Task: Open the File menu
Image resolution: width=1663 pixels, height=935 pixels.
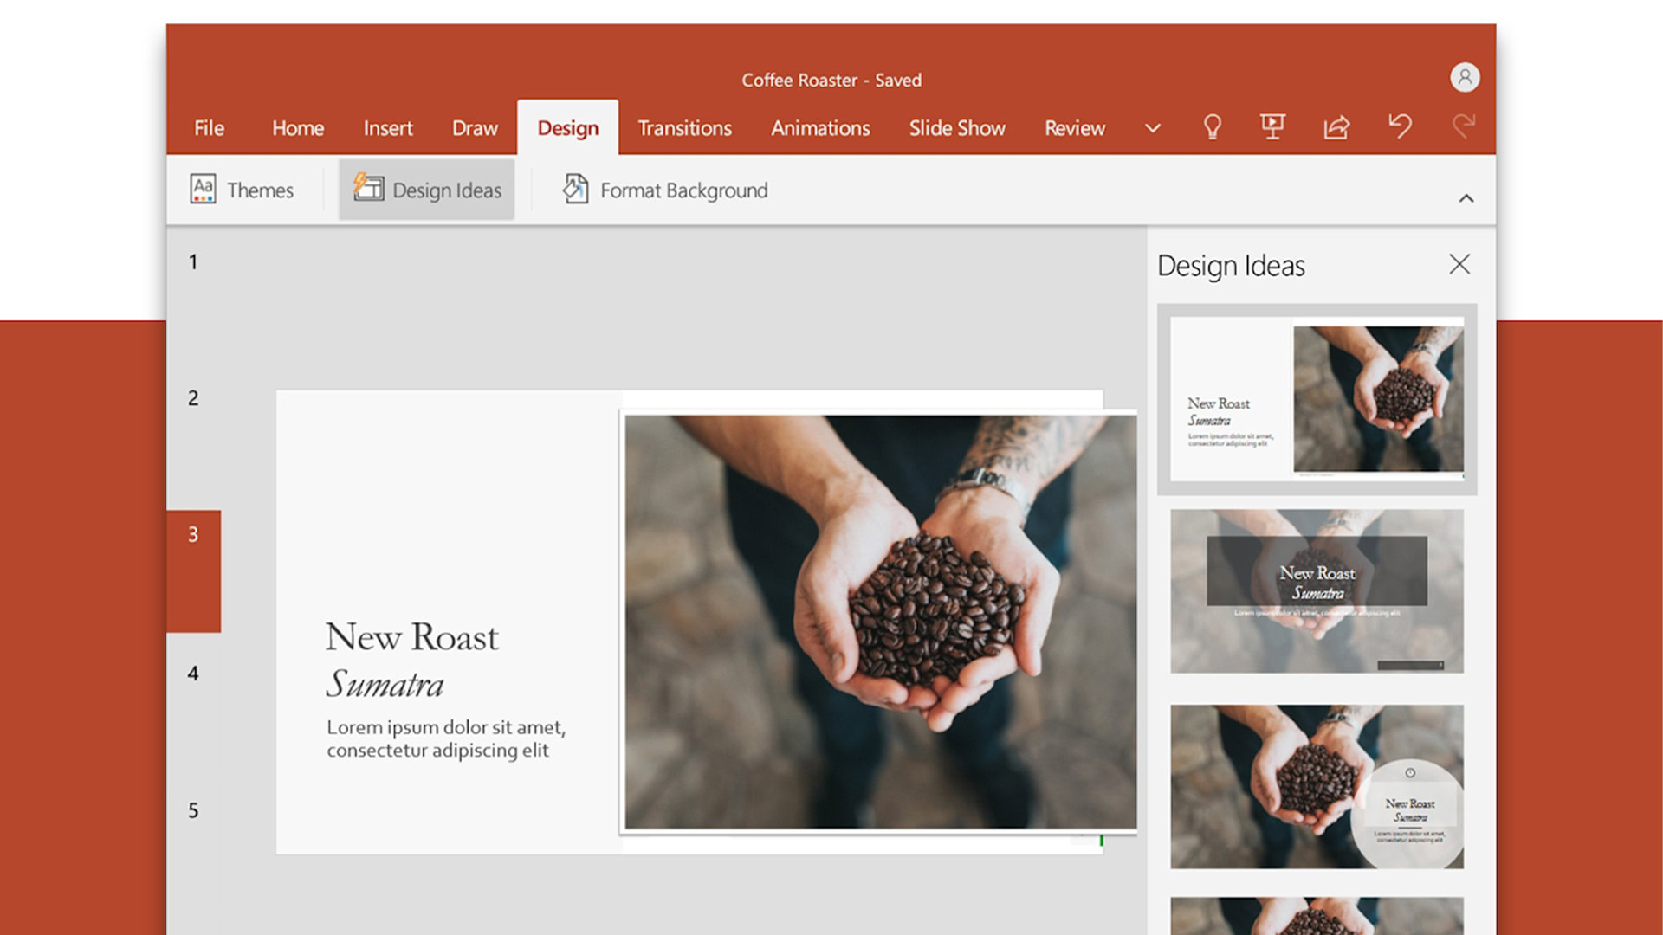Action: click(x=209, y=128)
